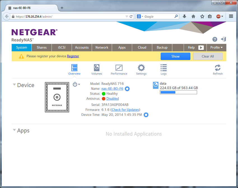238x188 pixels.
Task: Collapse the Device section
Action: [x=14, y=84]
